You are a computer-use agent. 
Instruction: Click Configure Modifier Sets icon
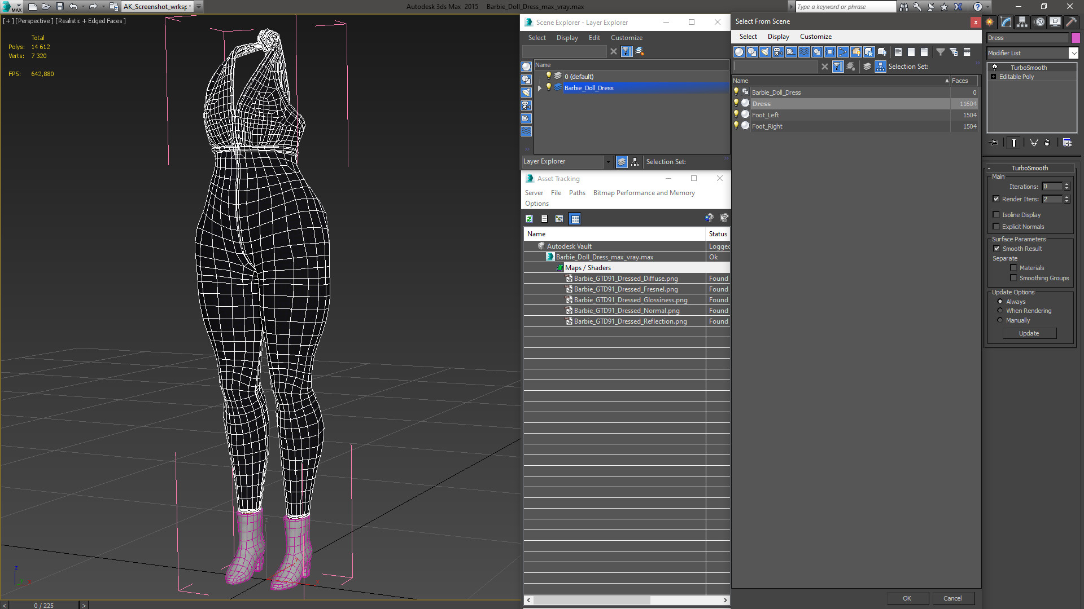1067,143
